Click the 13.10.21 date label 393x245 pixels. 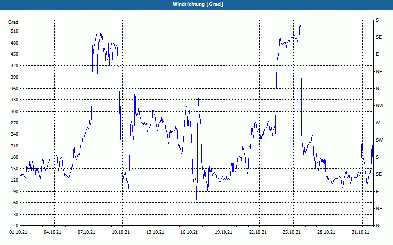click(155, 232)
